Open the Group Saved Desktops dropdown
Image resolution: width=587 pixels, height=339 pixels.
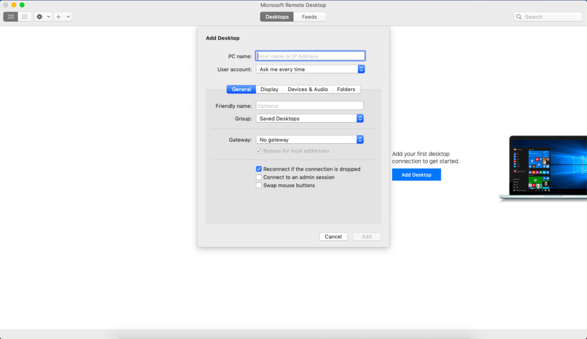coord(310,118)
